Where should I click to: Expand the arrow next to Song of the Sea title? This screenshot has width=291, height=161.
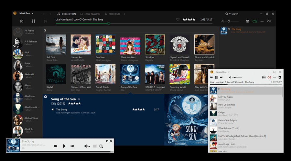[x=79, y=99]
